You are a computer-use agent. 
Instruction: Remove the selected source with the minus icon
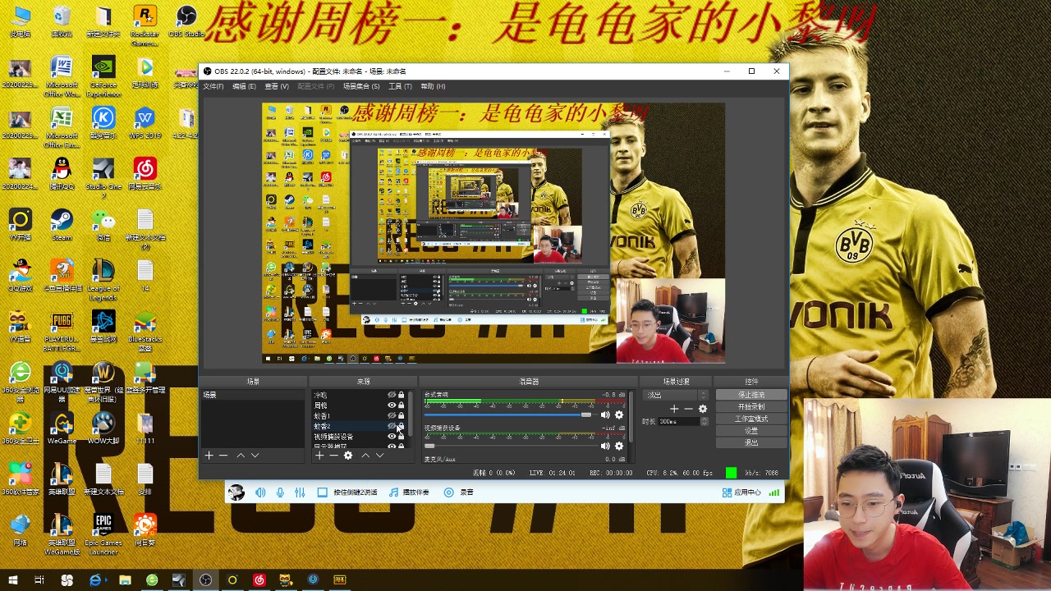click(x=333, y=456)
